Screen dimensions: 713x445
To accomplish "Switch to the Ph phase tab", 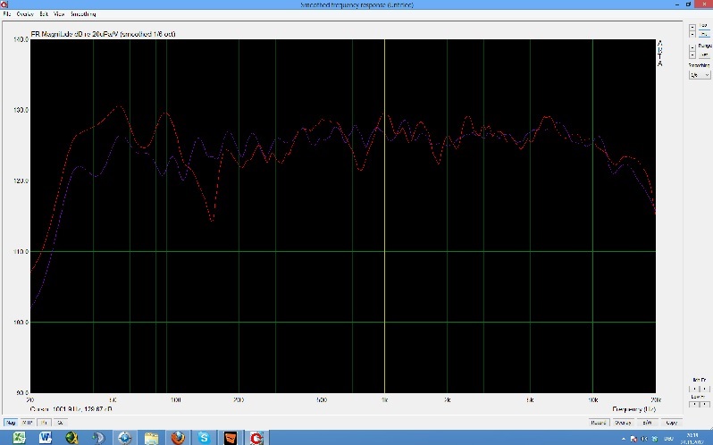I will 44,422.
